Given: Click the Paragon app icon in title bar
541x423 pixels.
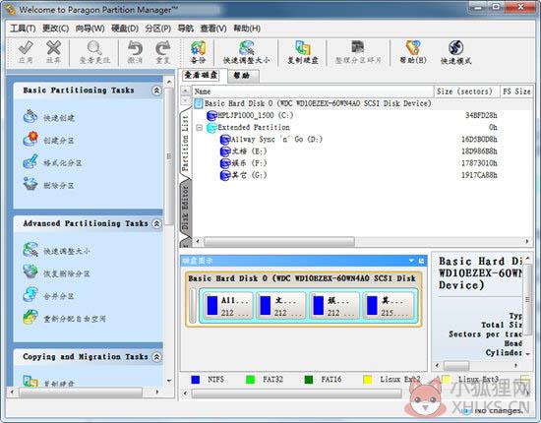Looking at the screenshot, I should click(11, 9).
